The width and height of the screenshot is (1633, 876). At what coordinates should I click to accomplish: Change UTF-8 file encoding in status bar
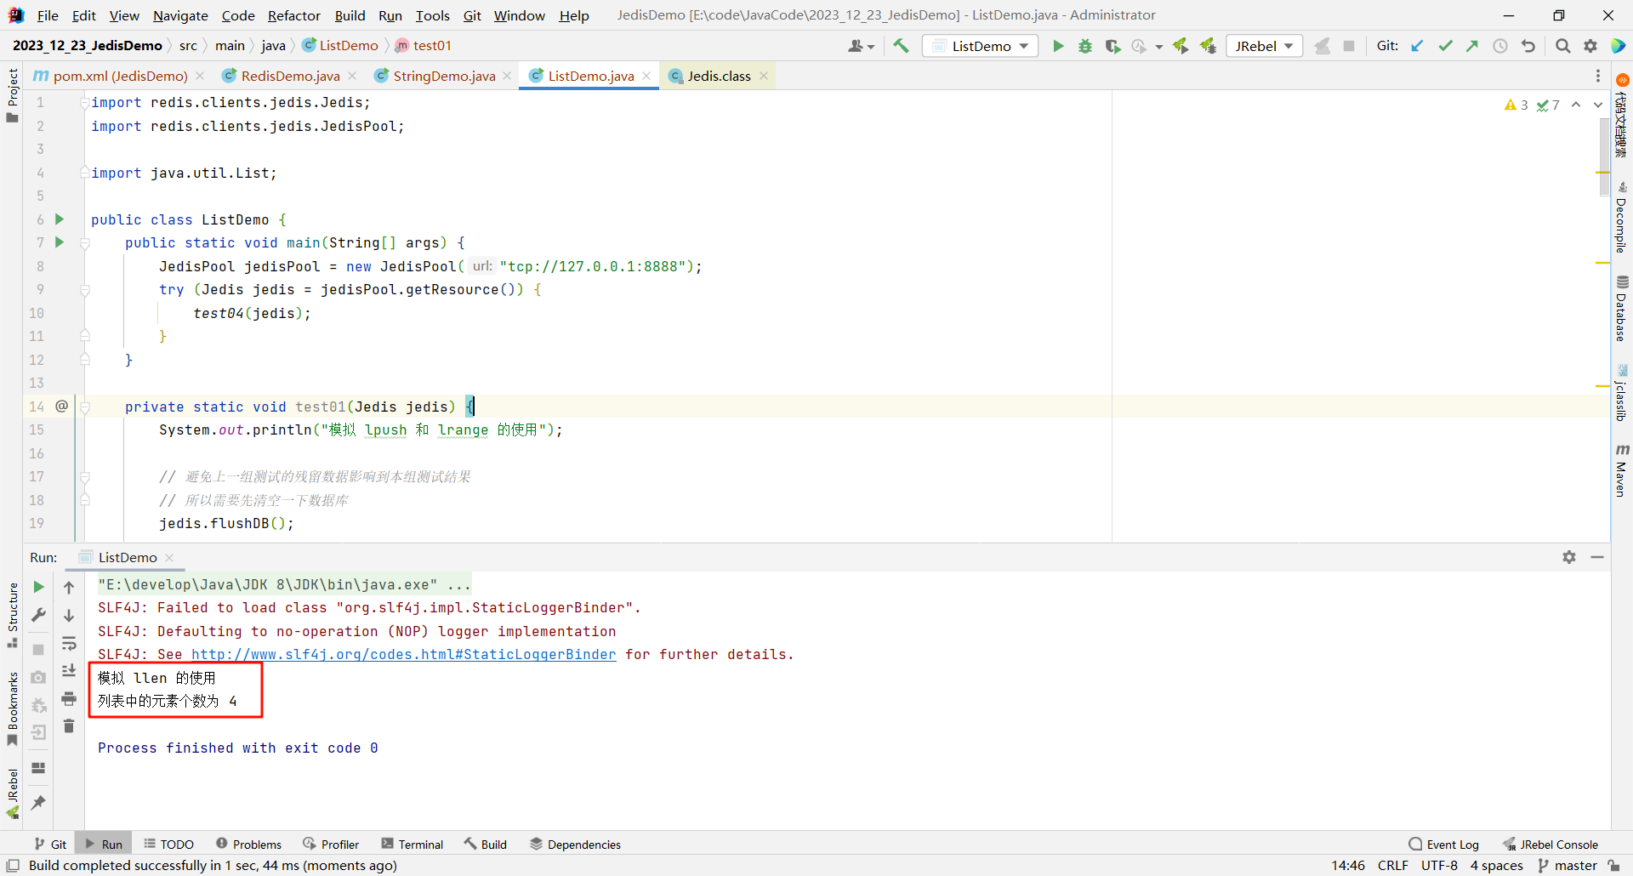[1439, 865]
